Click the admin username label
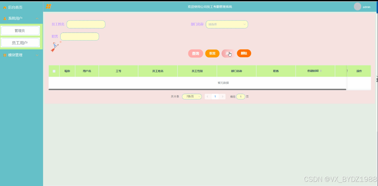Screen dimensions: 378x186 (366, 7)
